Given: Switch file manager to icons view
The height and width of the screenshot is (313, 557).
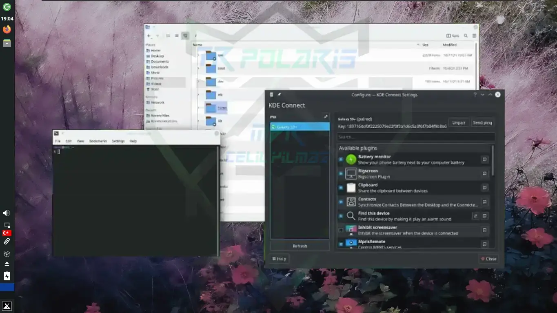Looking at the screenshot, I should tap(168, 36).
